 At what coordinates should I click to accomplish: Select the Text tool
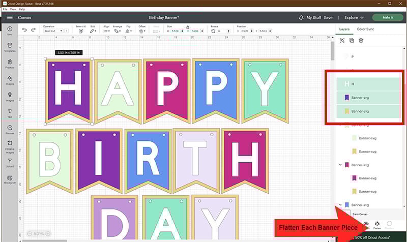point(10,113)
